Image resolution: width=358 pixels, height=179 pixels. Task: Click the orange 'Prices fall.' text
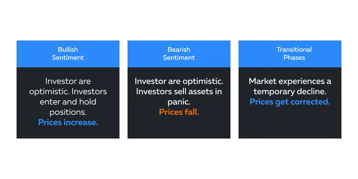[x=179, y=112]
